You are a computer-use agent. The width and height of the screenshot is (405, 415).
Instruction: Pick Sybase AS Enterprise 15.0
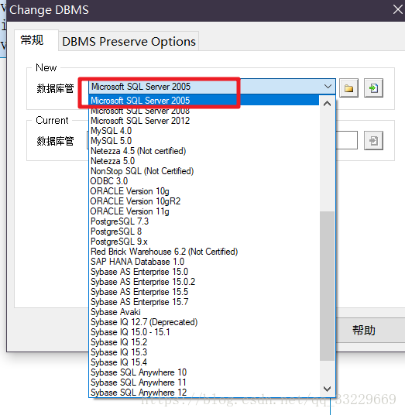pos(204,272)
